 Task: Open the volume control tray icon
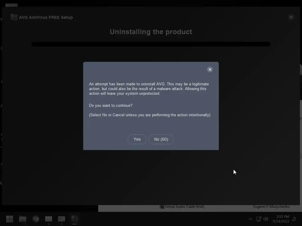[x=266, y=219]
